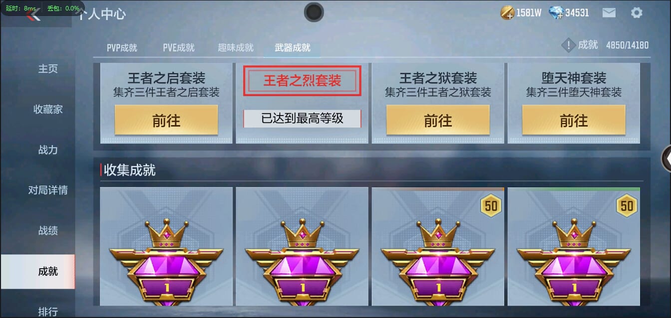Viewport: 671px width, 318px height.
Task: Select the first collection achievement medal card
Action: (x=166, y=246)
